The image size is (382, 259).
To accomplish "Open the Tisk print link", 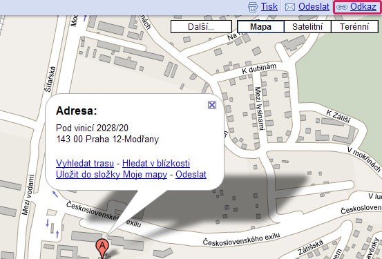I will 269,7.
